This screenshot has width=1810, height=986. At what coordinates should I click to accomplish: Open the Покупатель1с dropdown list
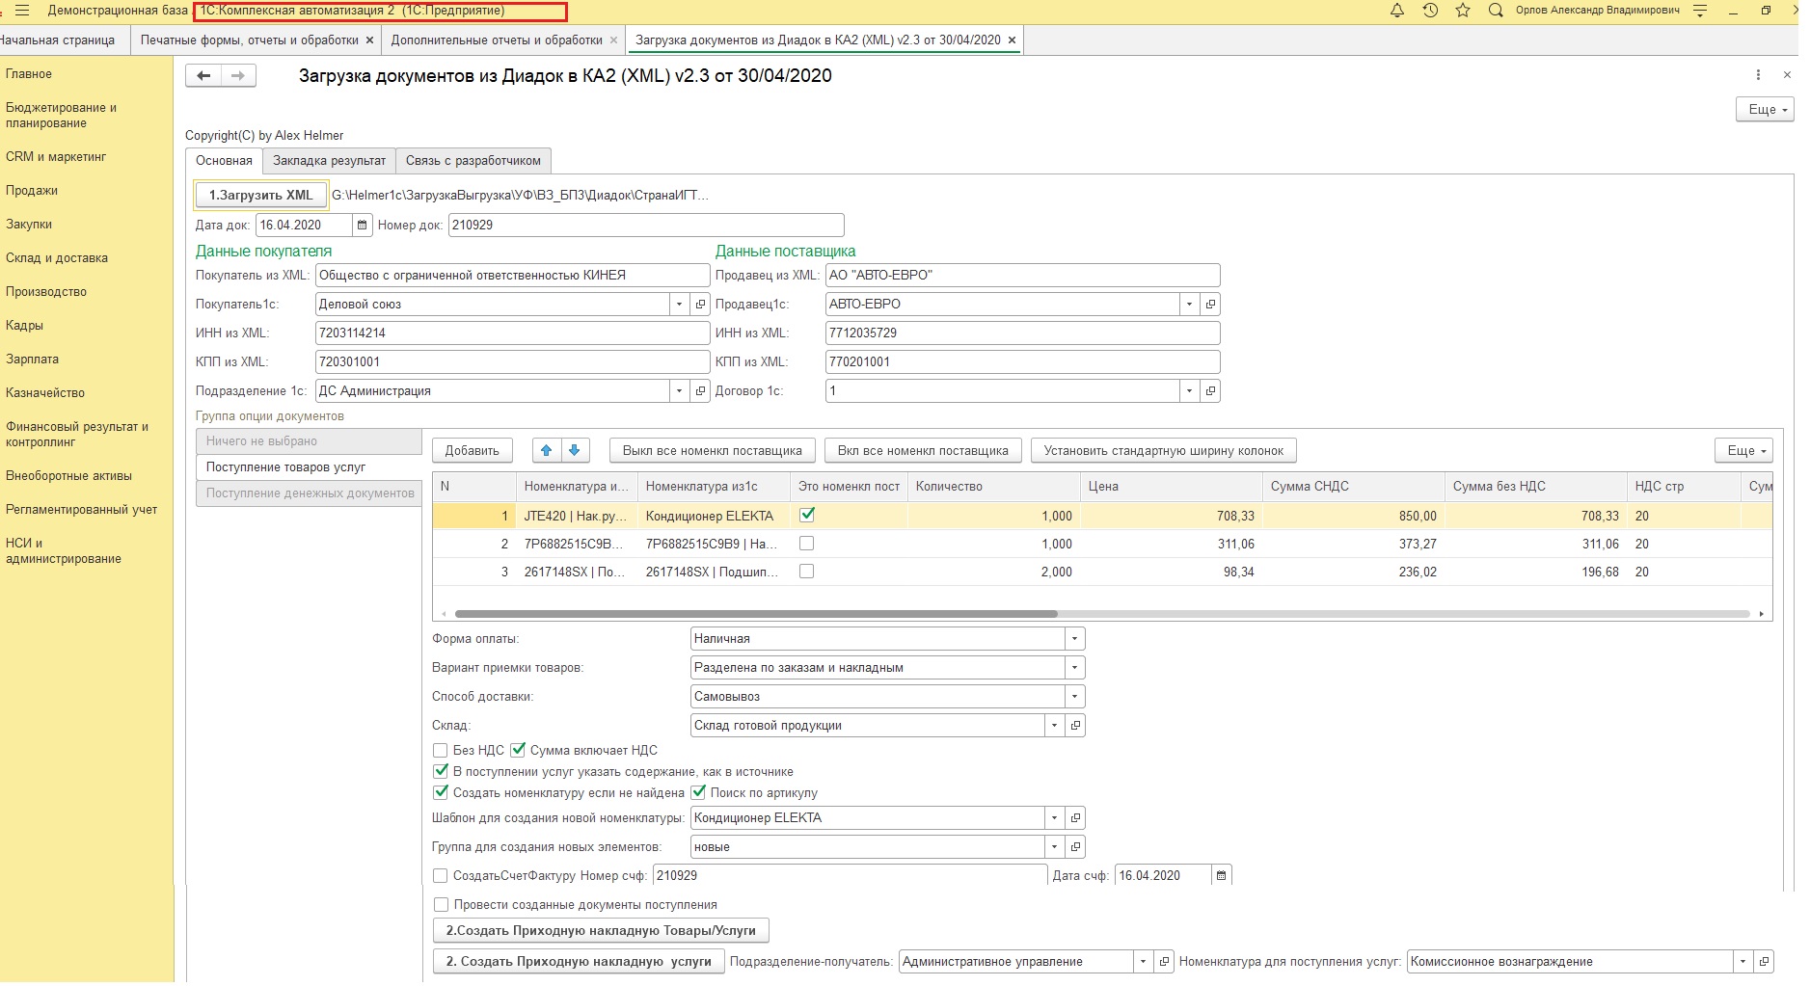tap(679, 305)
